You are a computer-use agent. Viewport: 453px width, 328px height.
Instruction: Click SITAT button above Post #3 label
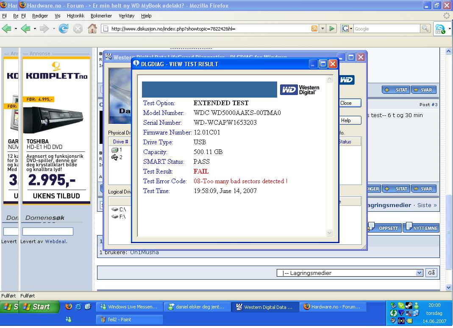click(396, 90)
